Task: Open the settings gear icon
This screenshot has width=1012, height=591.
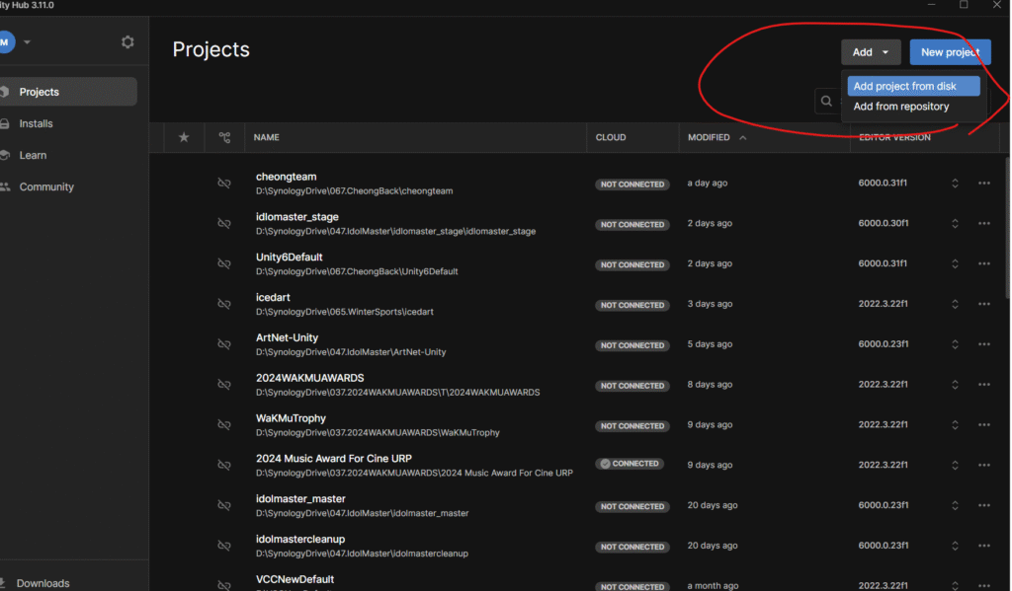Action: tap(127, 42)
